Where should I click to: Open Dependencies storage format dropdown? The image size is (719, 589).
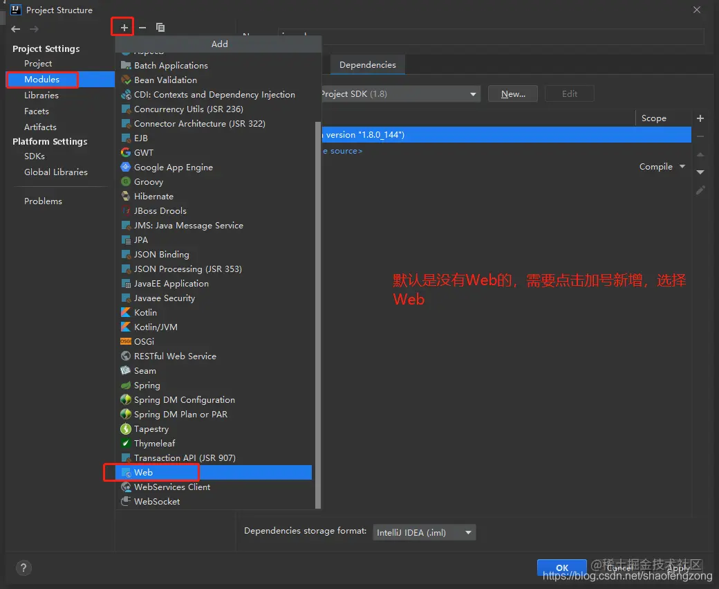coord(424,532)
